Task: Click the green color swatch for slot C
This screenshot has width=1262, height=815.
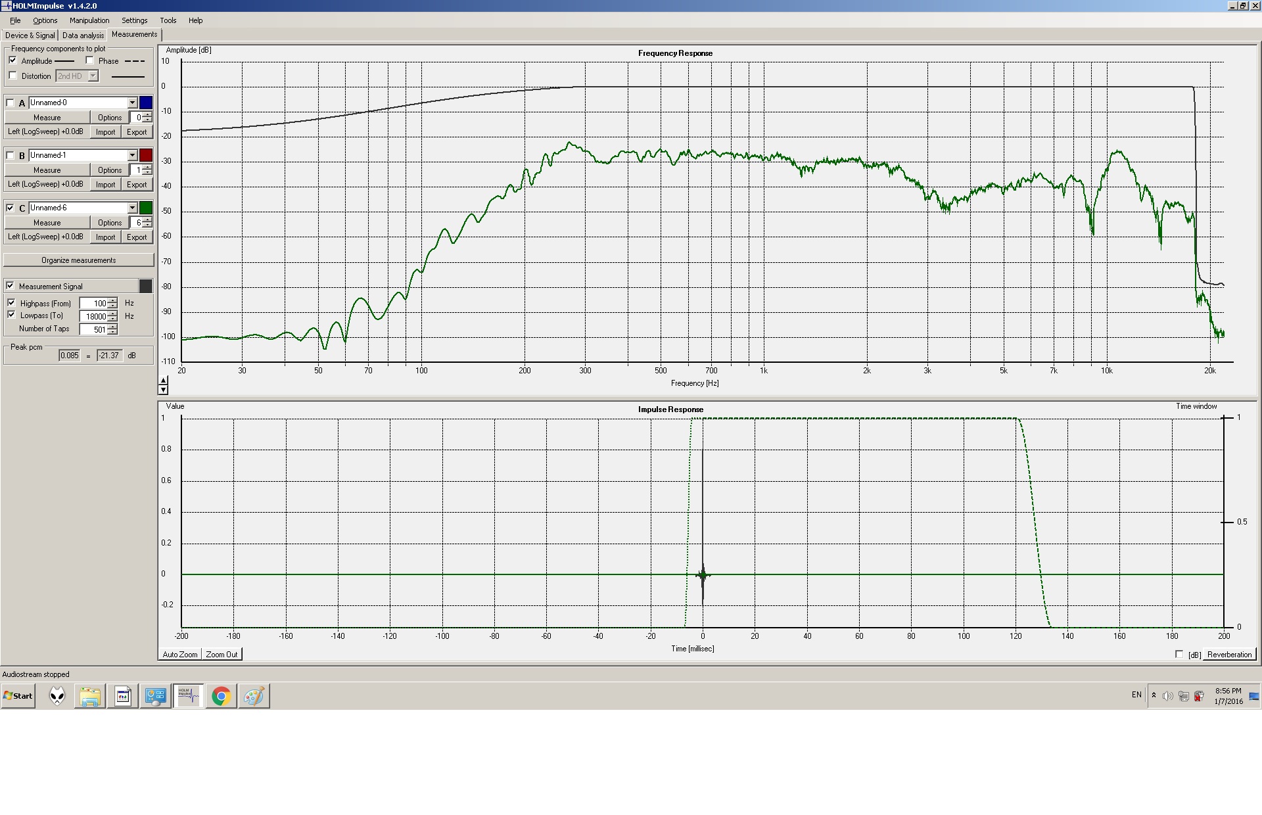Action: 146,208
